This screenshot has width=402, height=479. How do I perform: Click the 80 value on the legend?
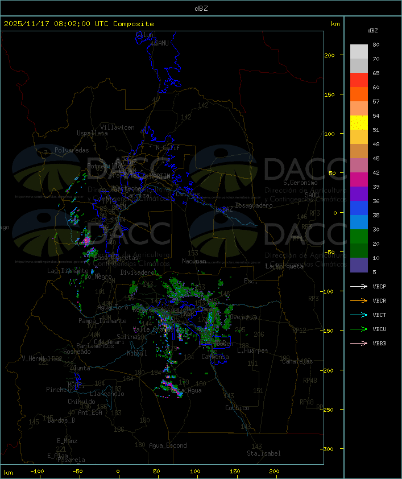coord(376,44)
